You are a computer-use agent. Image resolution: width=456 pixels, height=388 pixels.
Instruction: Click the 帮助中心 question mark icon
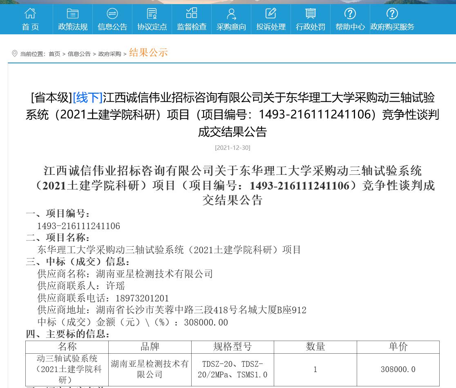pyautogui.click(x=350, y=13)
